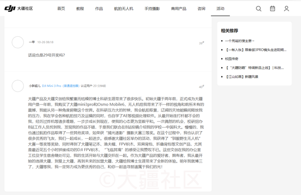Open the 商用产品 navigation item
This screenshot has height=195, width=301.
pos(179,9)
